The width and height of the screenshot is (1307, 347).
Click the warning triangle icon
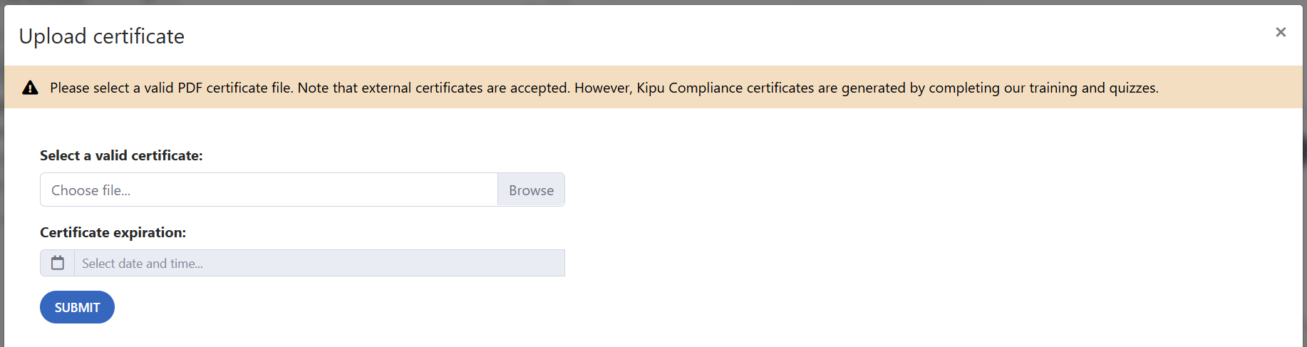click(30, 88)
